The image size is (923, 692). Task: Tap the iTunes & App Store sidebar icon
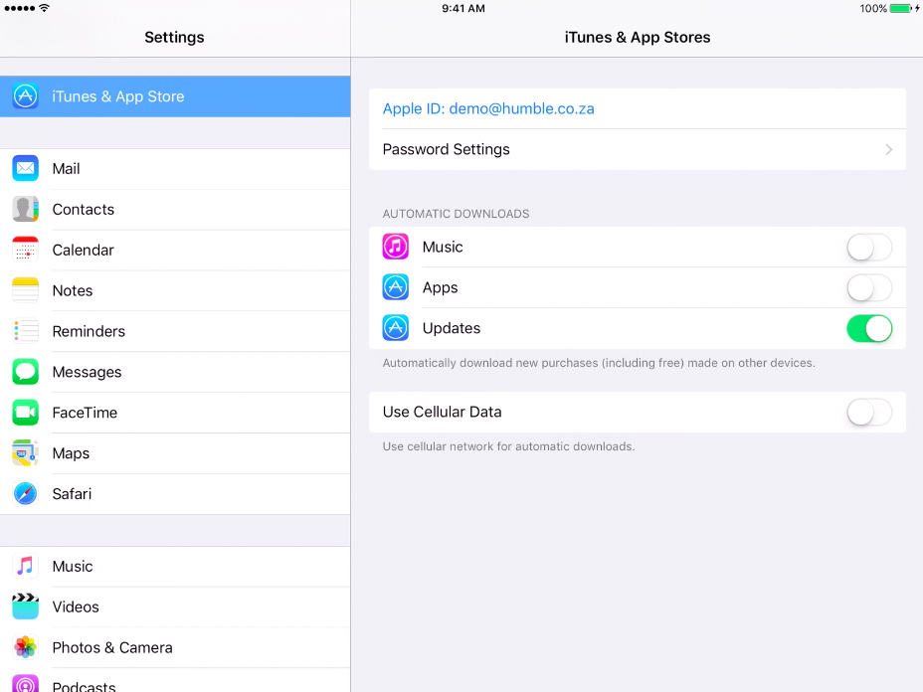(25, 95)
